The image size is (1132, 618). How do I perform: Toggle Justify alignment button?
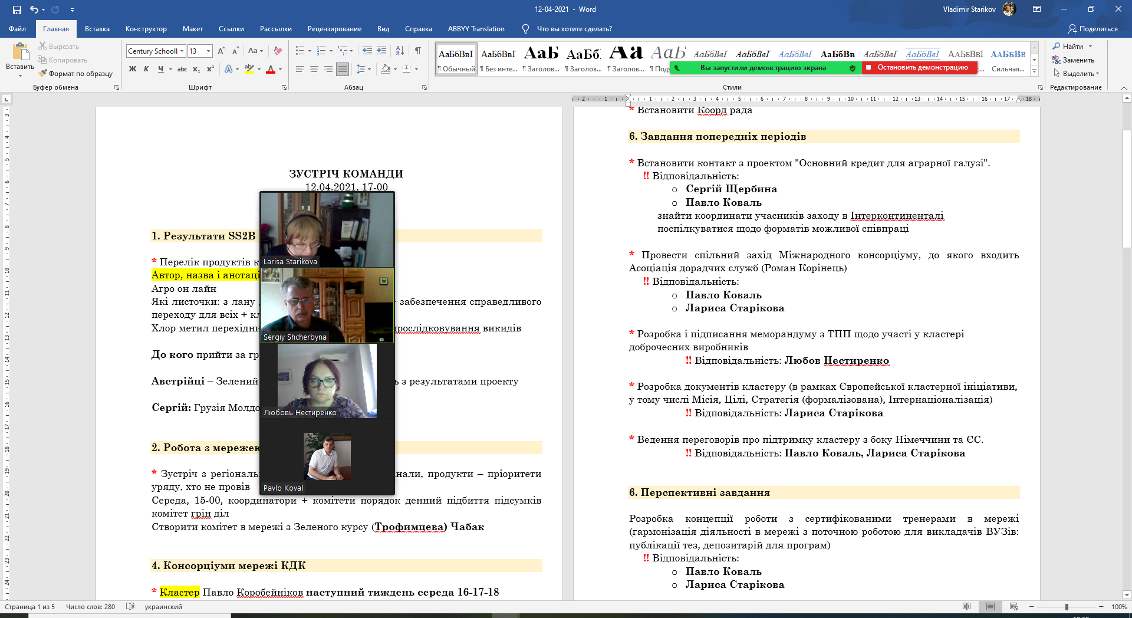(x=343, y=69)
